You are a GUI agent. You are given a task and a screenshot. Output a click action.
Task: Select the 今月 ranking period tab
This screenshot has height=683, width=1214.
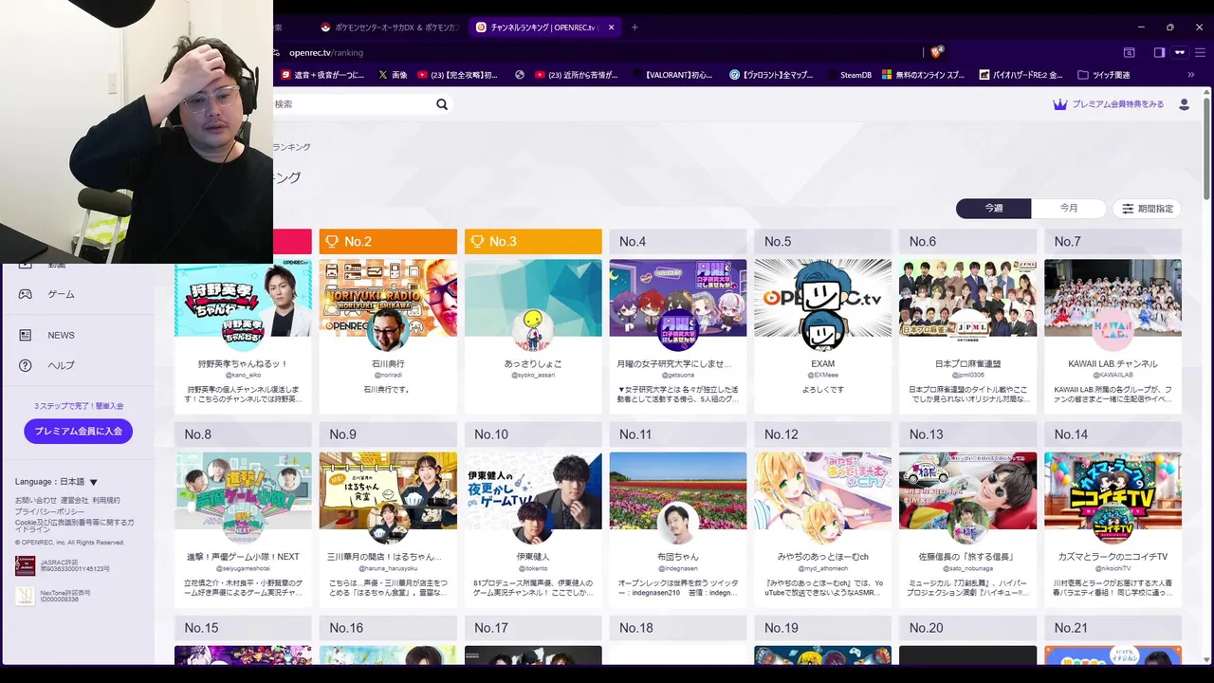click(1069, 209)
